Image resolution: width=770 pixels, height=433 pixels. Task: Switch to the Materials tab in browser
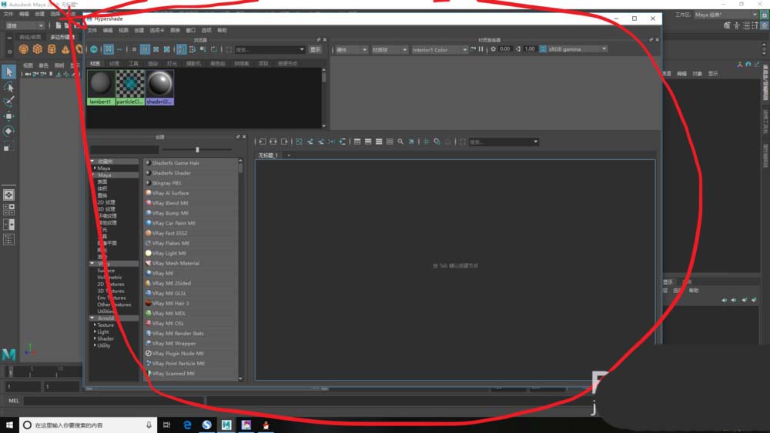point(95,64)
